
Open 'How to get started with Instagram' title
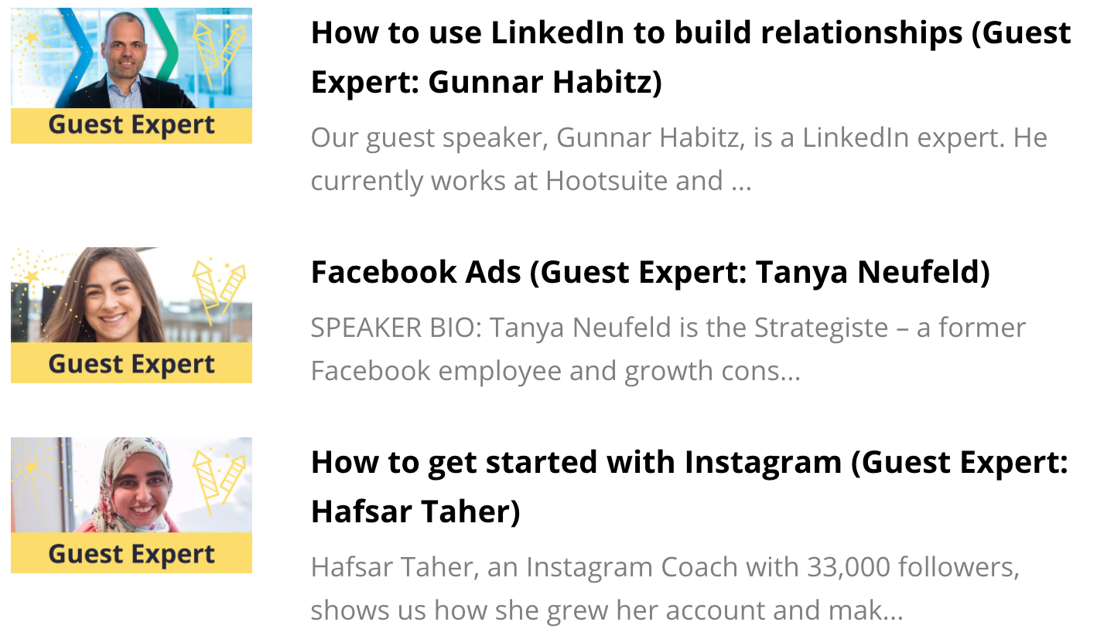pyautogui.click(x=689, y=487)
